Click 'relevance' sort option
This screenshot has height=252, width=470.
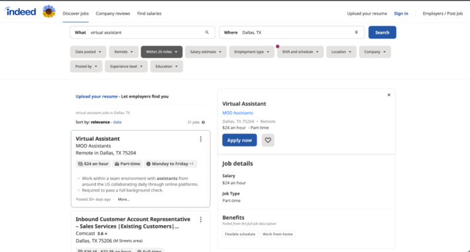[x=100, y=122]
